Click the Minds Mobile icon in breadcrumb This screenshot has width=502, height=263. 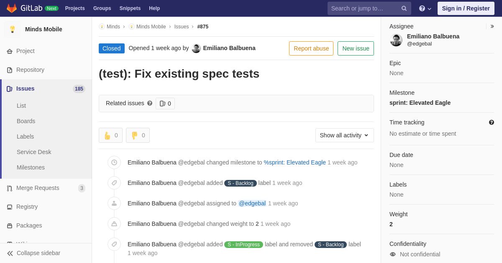(131, 27)
